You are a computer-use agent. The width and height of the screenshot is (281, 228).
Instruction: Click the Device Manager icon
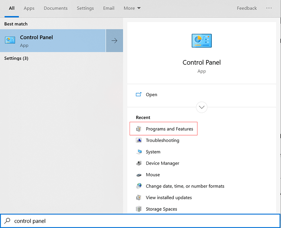[139, 163]
